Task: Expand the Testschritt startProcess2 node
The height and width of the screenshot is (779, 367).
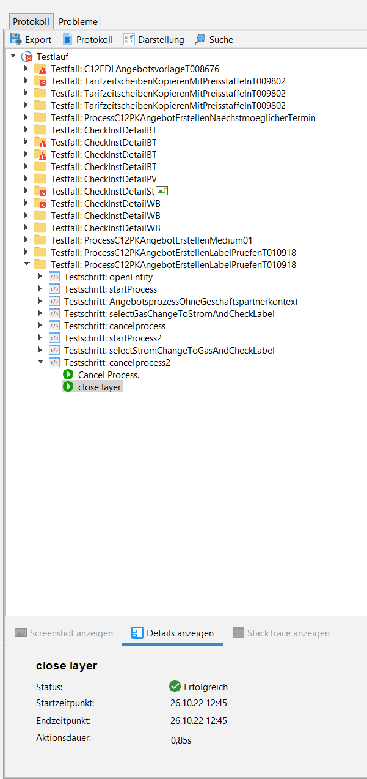Action: point(40,338)
